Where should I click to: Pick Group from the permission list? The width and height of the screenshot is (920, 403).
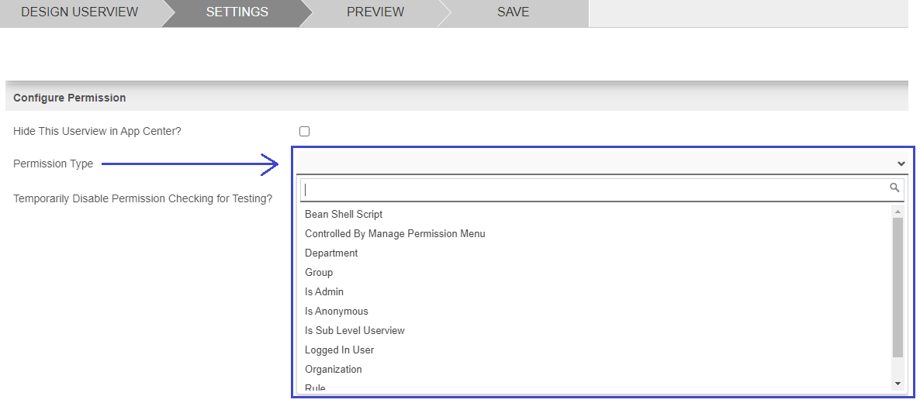pyautogui.click(x=319, y=273)
